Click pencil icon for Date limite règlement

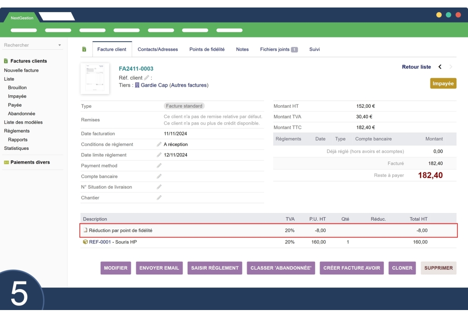click(159, 155)
